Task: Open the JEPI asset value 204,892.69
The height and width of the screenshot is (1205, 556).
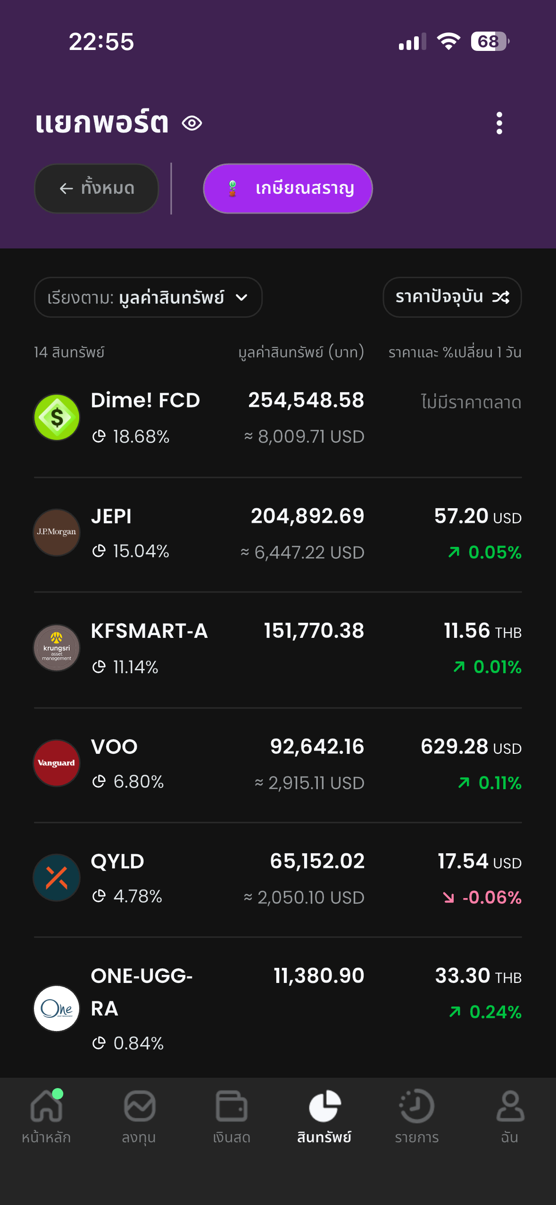Action: click(307, 516)
